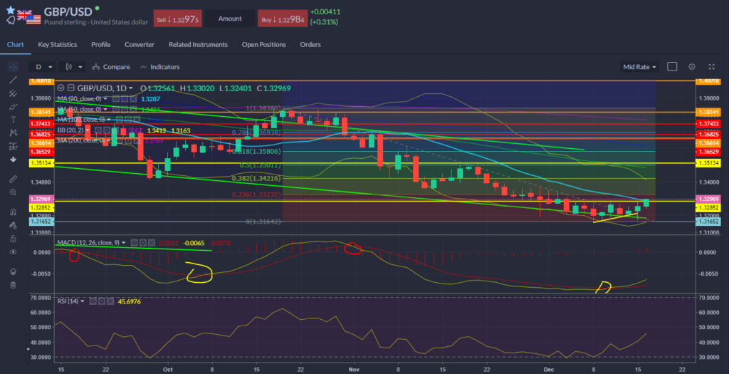Click the Amount input field

click(x=230, y=19)
